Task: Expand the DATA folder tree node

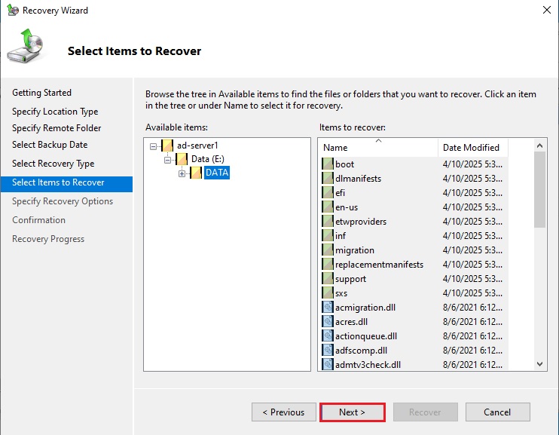Action: click(x=182, y=173)
